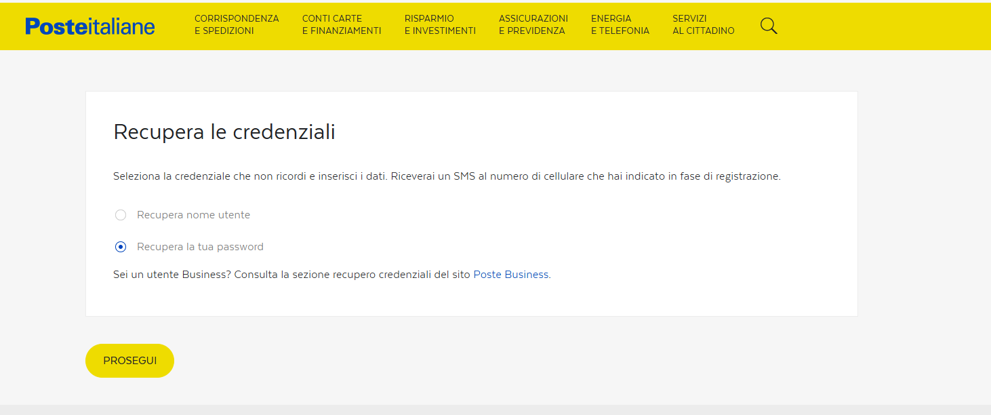Click the PROSEGUI button
Image resolution: width=991 pixels, height=415 pixels.
tap(129, 360)
